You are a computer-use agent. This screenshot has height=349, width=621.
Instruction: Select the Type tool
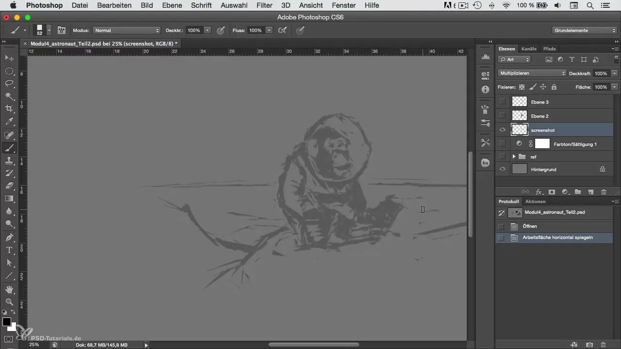(9, 250)
